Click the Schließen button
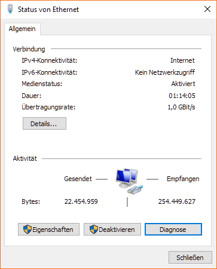The image size is (217, 269). point(190,258)
